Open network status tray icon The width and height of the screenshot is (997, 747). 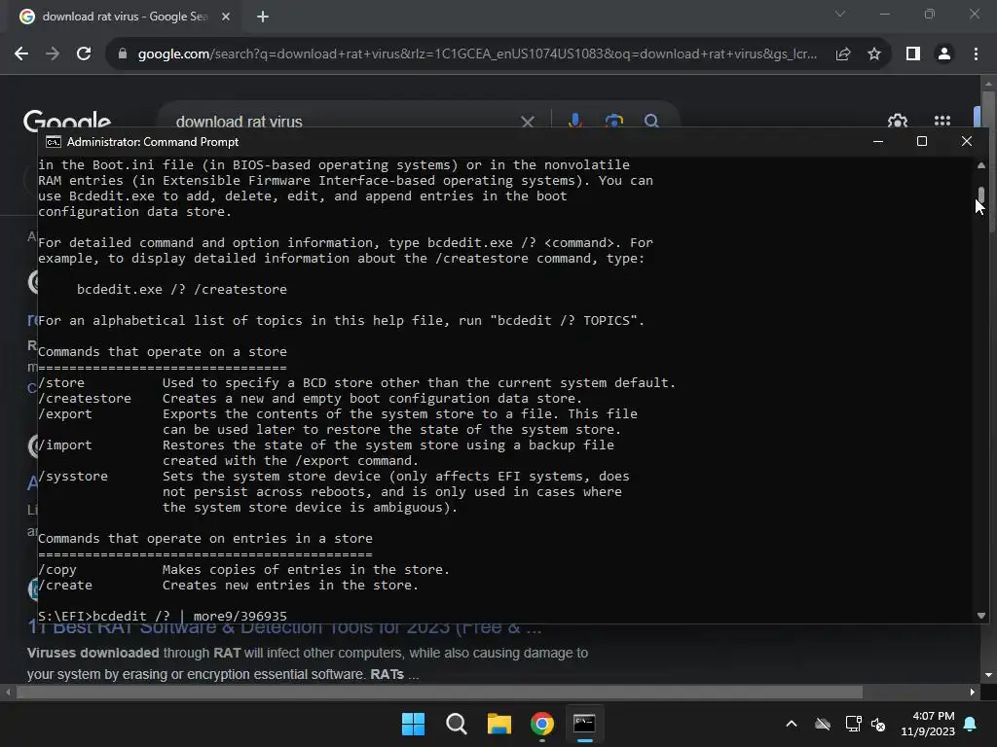point(853,724)
